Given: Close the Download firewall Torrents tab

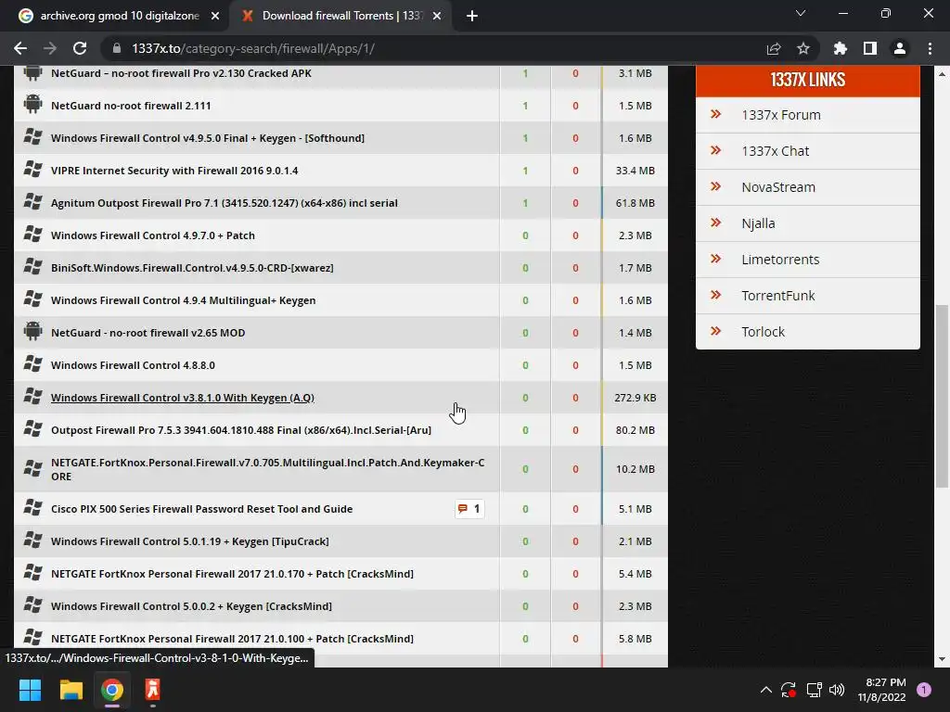Looking at the screenshot, I should [437, 16].
